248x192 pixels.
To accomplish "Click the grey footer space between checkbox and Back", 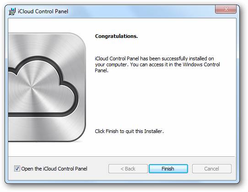I will 98,169.
